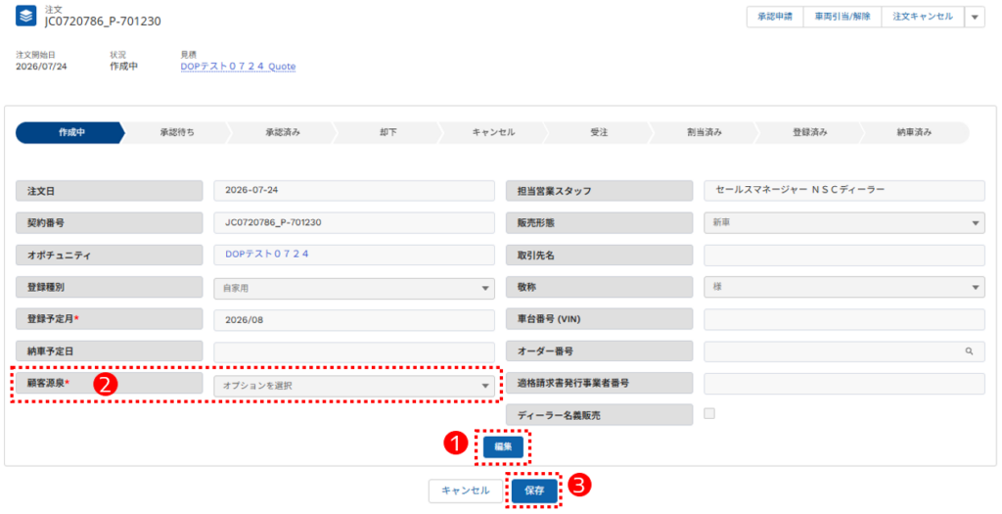Expand the 敬称 dropdown
The height and width of the screenshot is (514, 1002).
844,287
